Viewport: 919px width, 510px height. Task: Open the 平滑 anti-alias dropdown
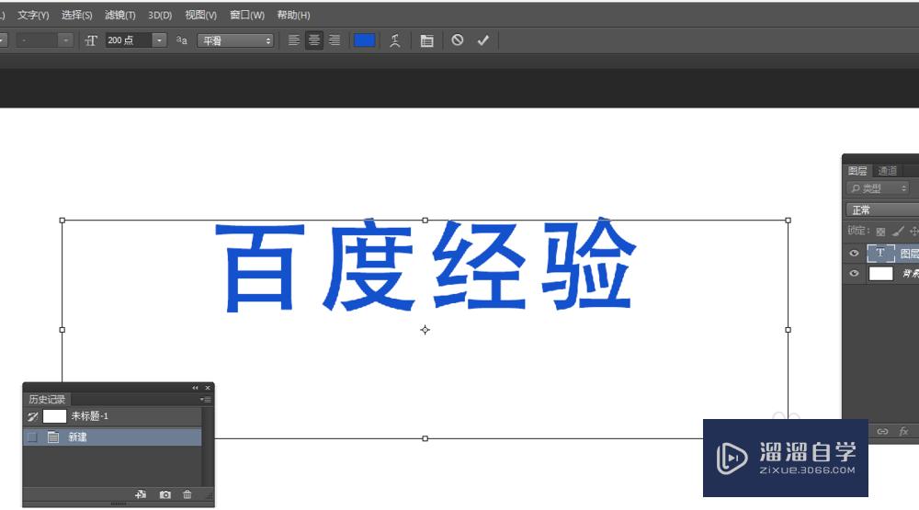(x=235, y=40)
